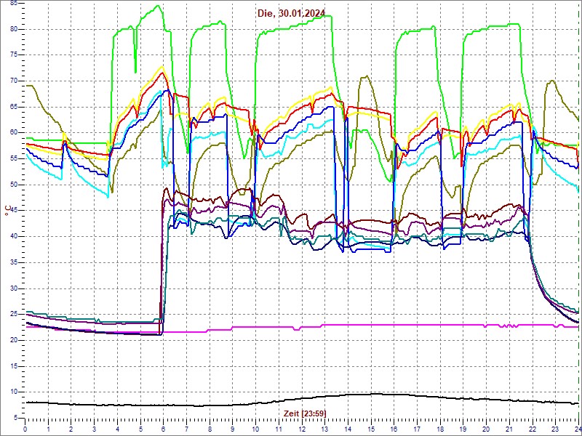This screenshot has width=582, height=436.
Task: Click hour 16 on the time axis
Action: [x=394, y=429]
